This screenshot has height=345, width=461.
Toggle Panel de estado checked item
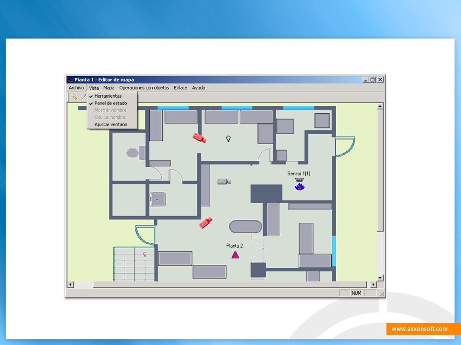point(112,103)
